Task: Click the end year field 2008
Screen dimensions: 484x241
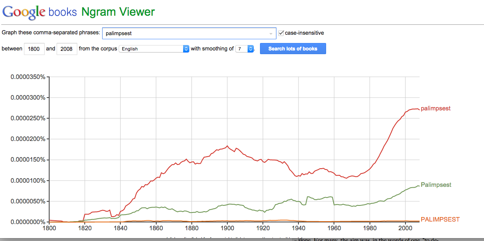Action: pos(66,49)
